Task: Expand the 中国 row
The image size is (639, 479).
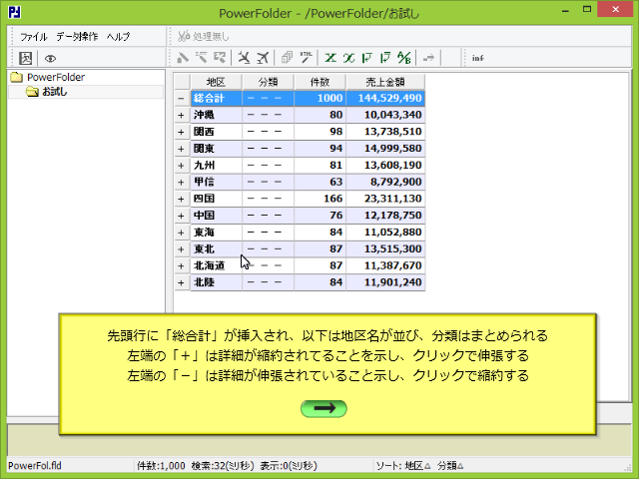Action: click(x=182, y=216)
